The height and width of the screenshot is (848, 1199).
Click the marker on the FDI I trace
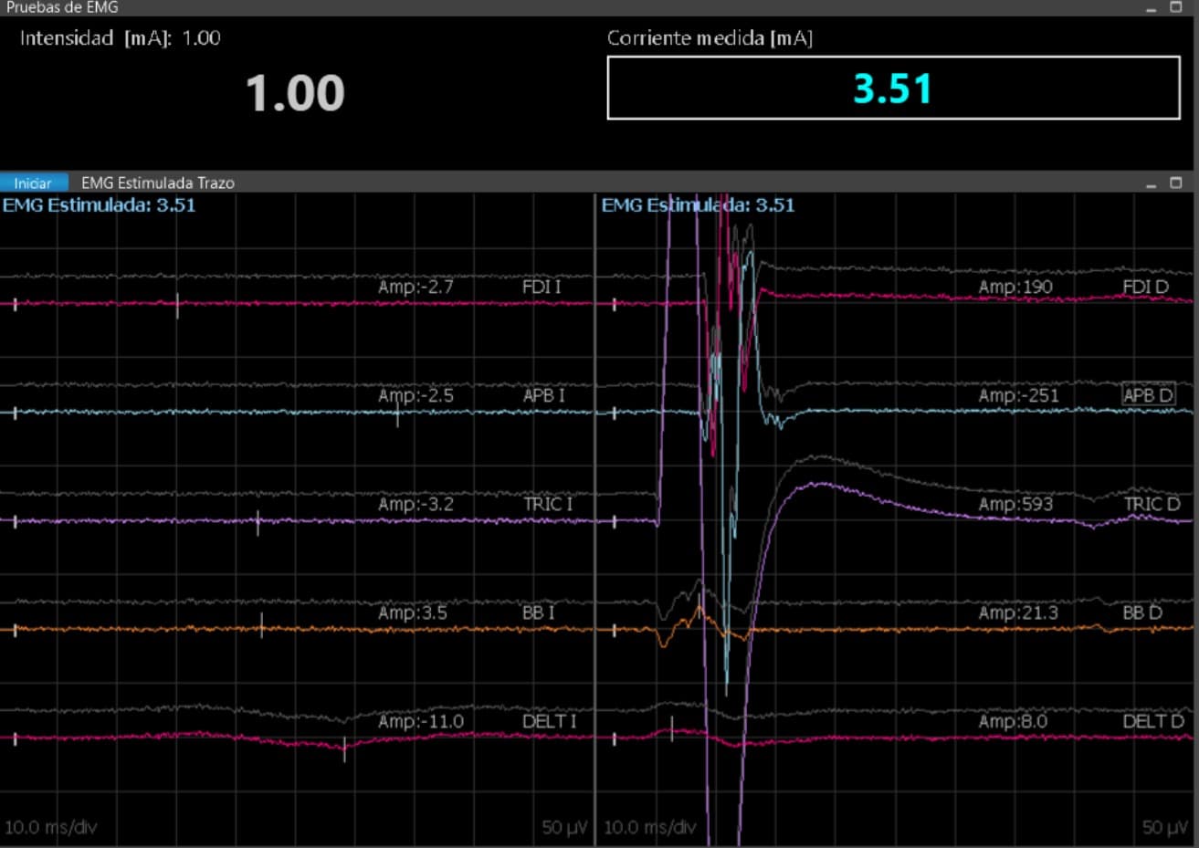177,306
